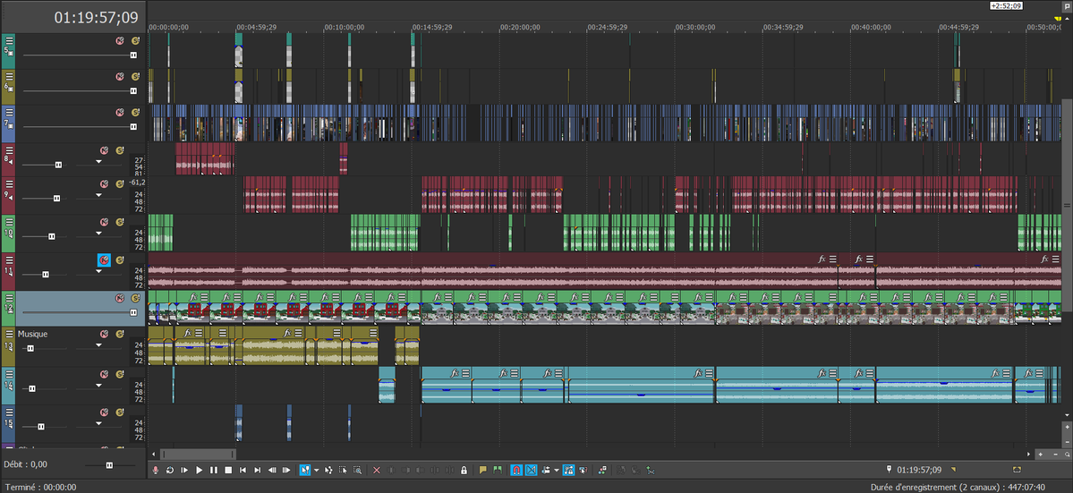Click the vertical track scrollbar thumb
The image size is (1073, 493).
tap(1067, 205)
